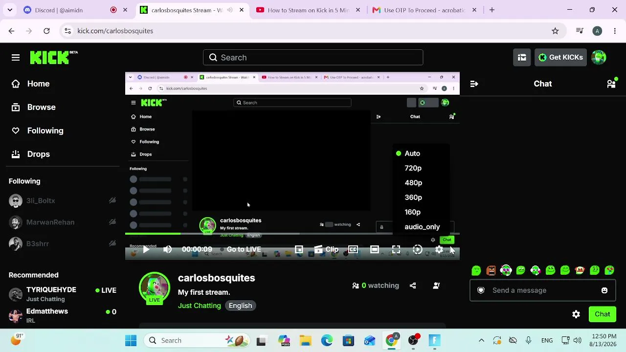This screenshot has width=626, height=352.
Task: Insert the heart-eyes green emote
Action: point(609,270)
